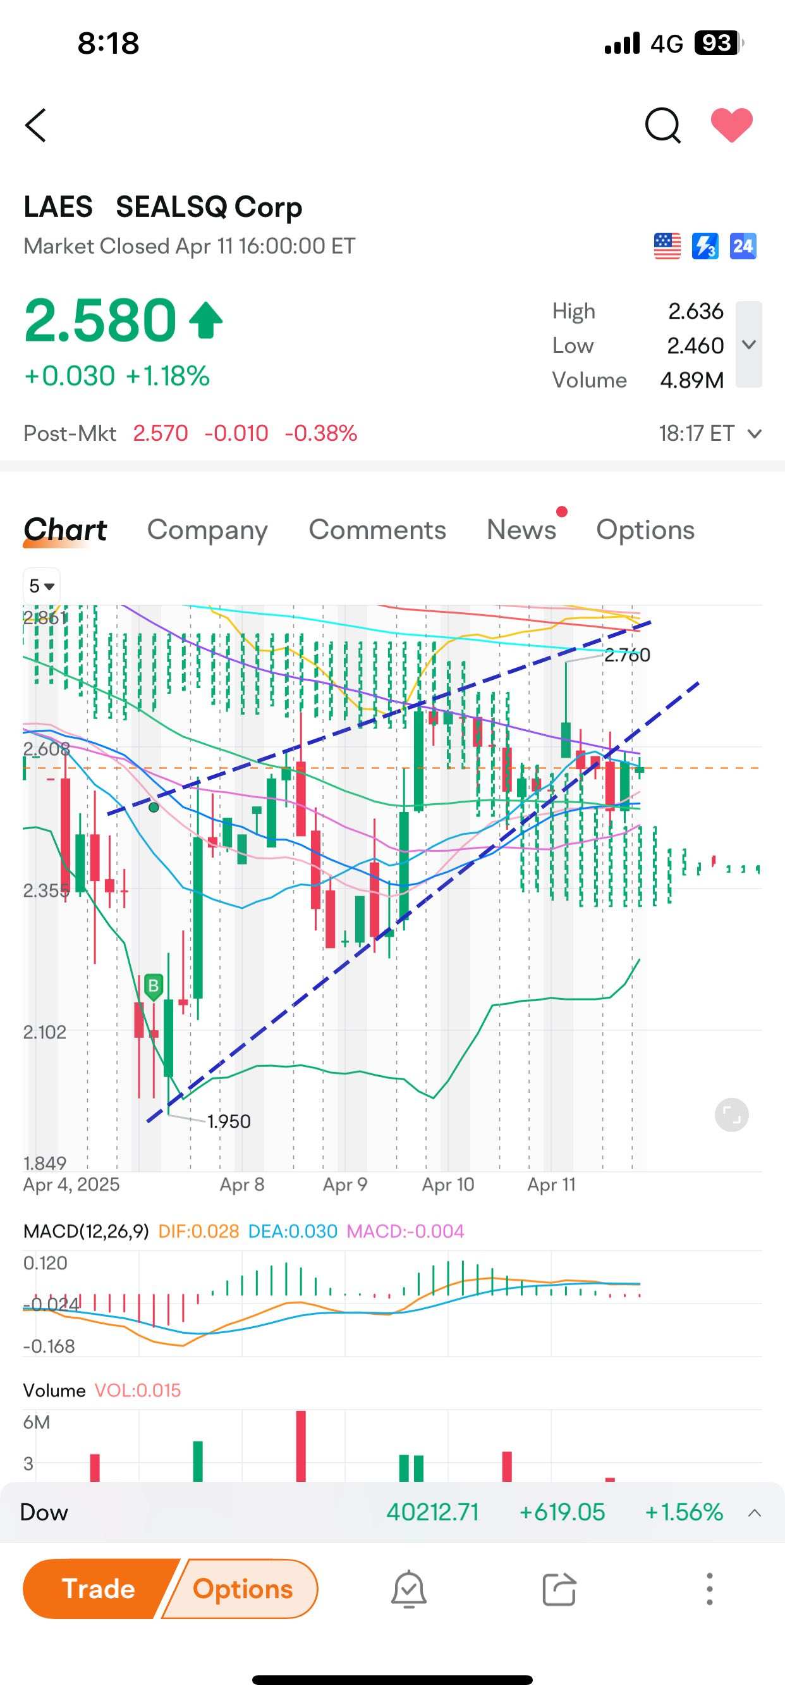The image size is (785, 1700).
Task: Tap the green B buy marker
Action: pos(153,987)
